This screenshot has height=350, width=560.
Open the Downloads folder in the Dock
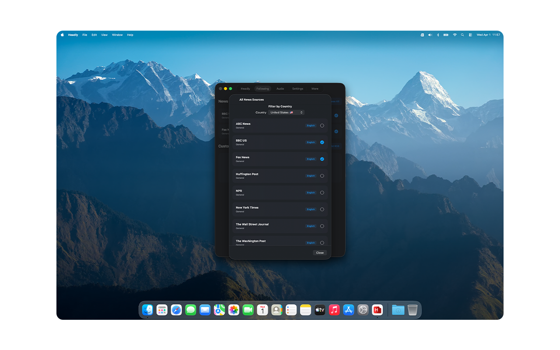tap(398, 310)
